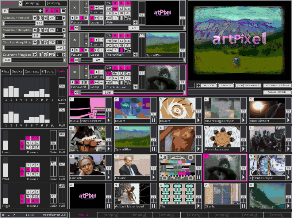Trigger the RectDistort clip thumbnail
Image resolution: width=292 pixels, height=218 pixels.
[x=267, y=108]
